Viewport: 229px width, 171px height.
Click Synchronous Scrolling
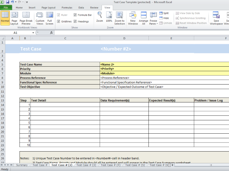tap(190, 18)
